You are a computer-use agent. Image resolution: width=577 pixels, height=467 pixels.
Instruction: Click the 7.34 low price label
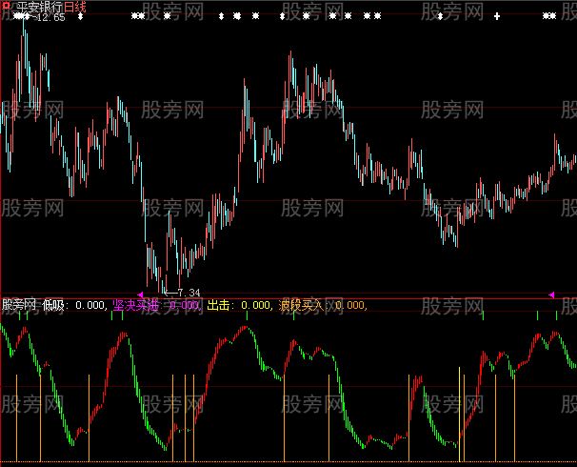pyautogui.click(x=187, y=292)
